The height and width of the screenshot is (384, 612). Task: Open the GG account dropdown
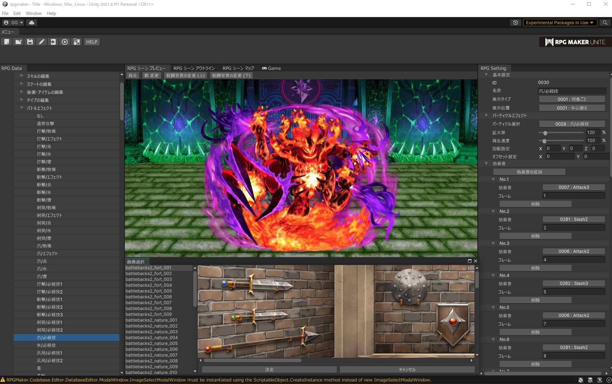(x=13, y=23)
